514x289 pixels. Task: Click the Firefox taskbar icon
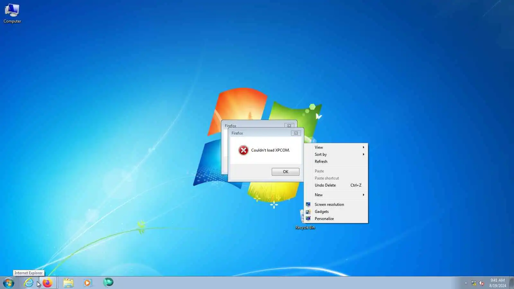point(48,283)
